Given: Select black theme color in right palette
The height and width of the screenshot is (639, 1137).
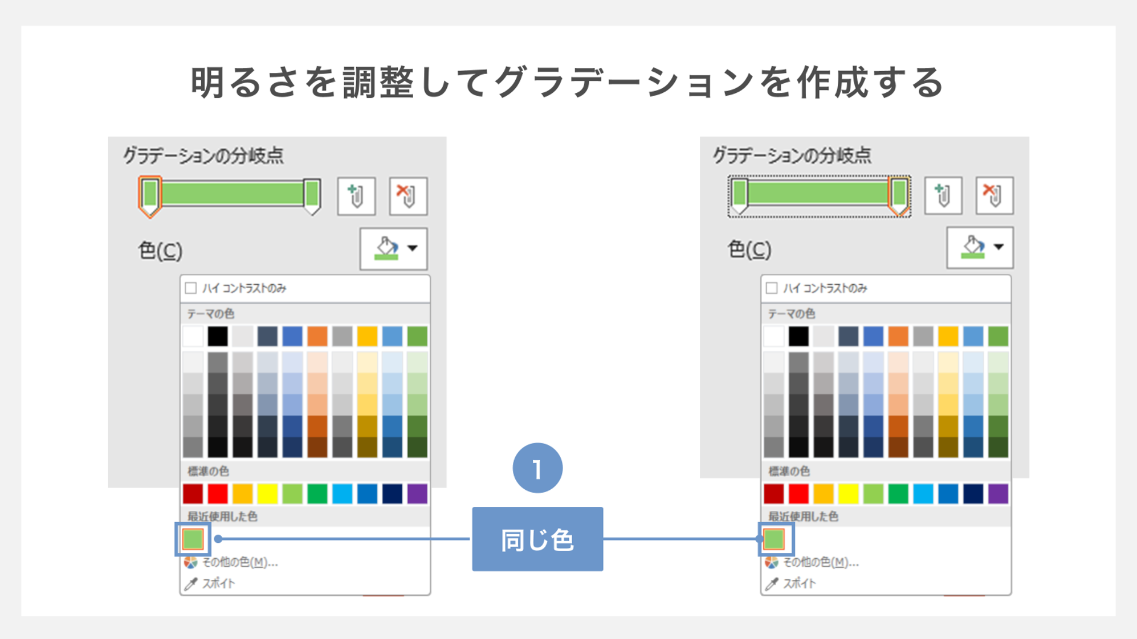Looking at the screenshot, I should 798,337.
